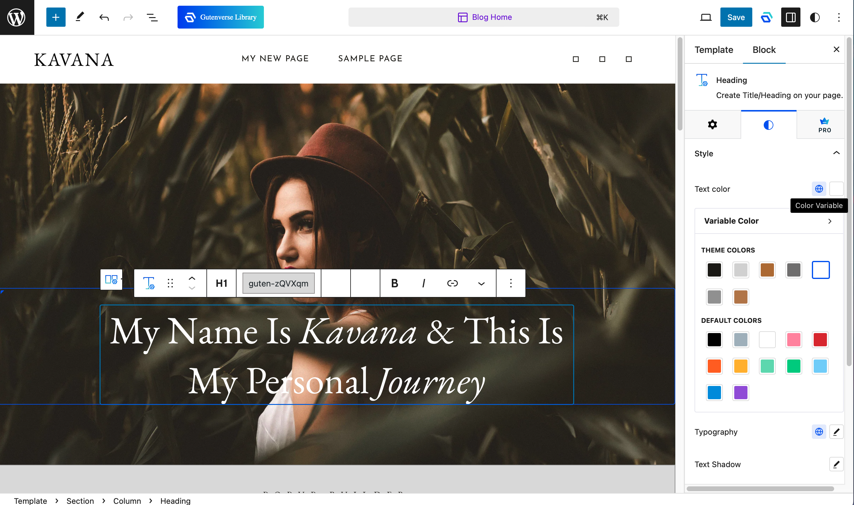This screenshot has height=505, width=854.
Task: Switch to the Template tab
Action: (x=714, y=50)
